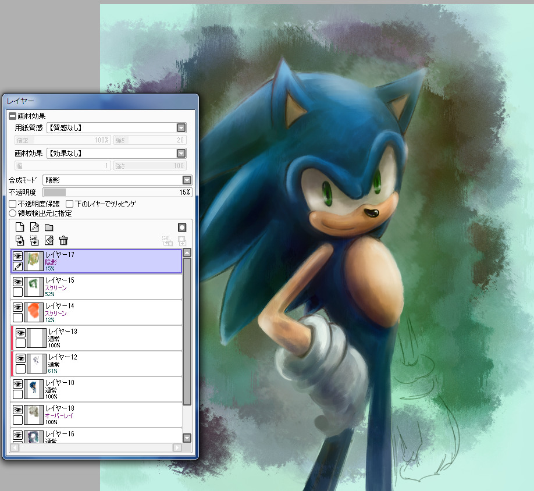Toggle the eye icon of レイヤー13
The image size is (534, 491).
point(20,333)
